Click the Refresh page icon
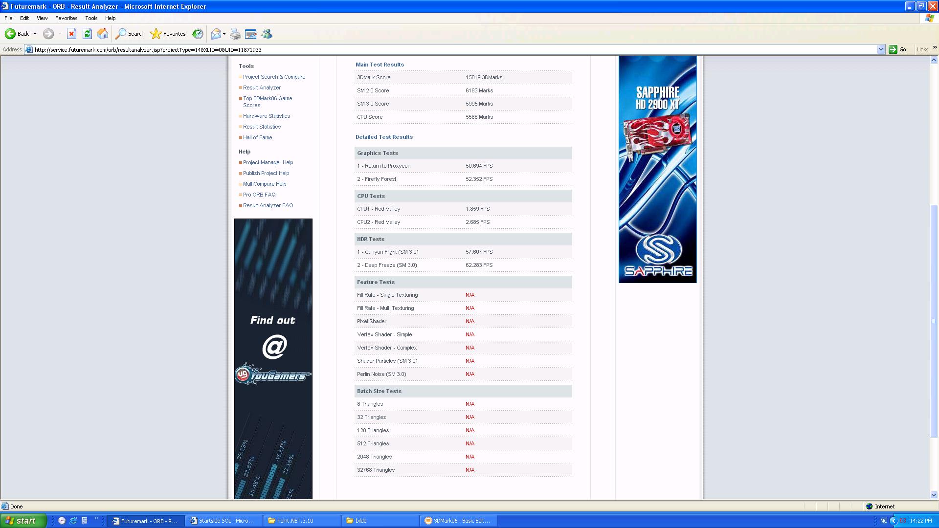The width and height of the screenshot is (939, 528). tap(87, 34)
